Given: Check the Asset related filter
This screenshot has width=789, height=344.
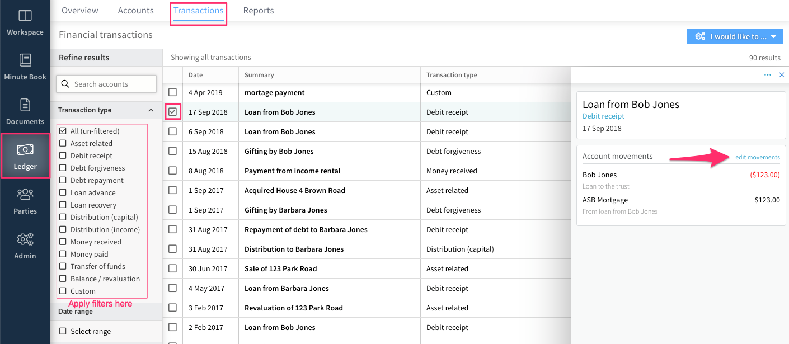Looking at the screenshot, I should 63,143.
